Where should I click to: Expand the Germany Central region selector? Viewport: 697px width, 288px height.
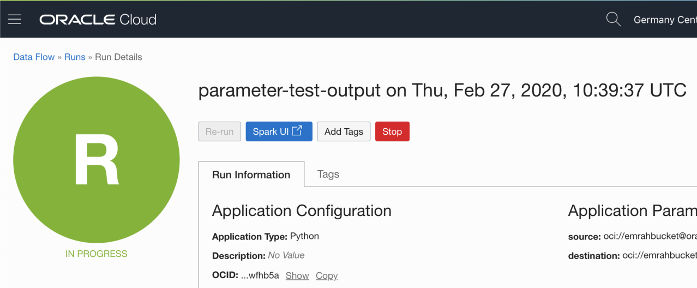point(665,20)
